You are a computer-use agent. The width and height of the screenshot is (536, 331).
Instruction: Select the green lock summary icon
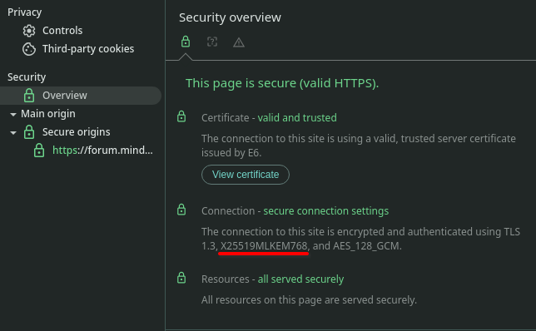point(186,42)
